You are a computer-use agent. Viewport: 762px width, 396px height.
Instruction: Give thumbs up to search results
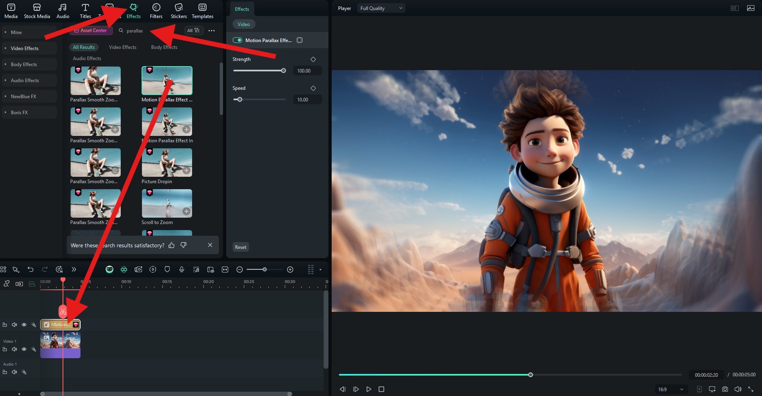[172, 245]
